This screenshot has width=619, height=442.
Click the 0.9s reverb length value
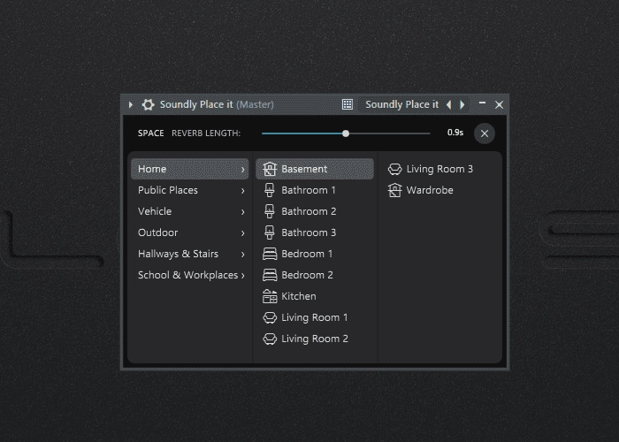(455, 133)
